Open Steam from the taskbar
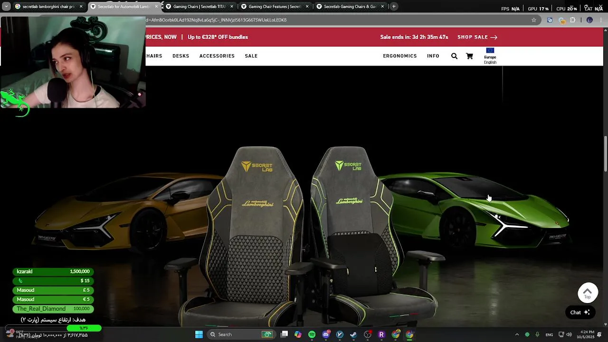 coord(353,334)
